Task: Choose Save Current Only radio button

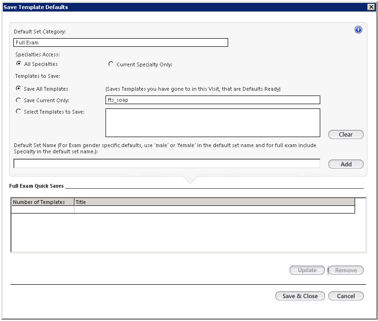Action: point(18,100)
